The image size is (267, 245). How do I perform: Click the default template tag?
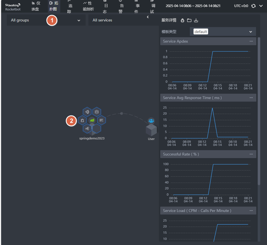click(x=201, y=32)
